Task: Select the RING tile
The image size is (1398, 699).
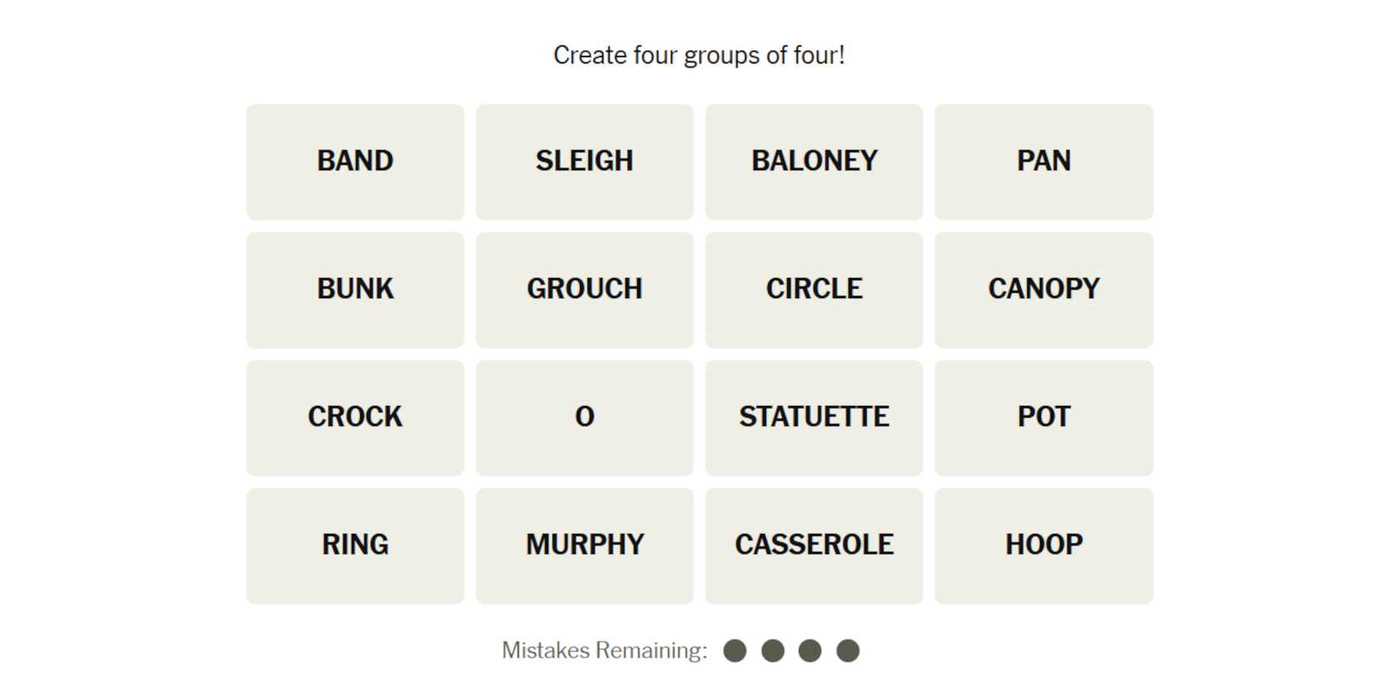Action: point(355,546)
